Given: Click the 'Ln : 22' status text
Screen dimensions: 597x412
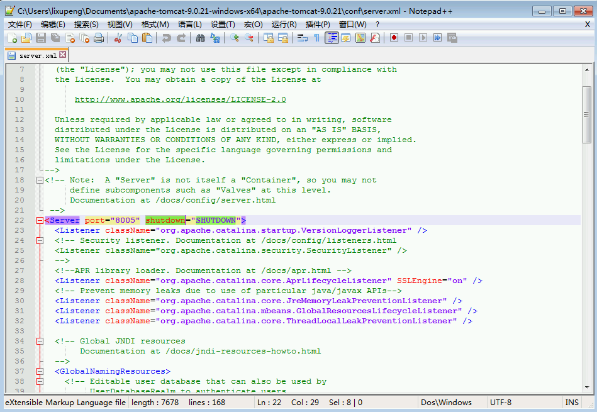Looking at the screenshot, I should click(x=269, y=403).
